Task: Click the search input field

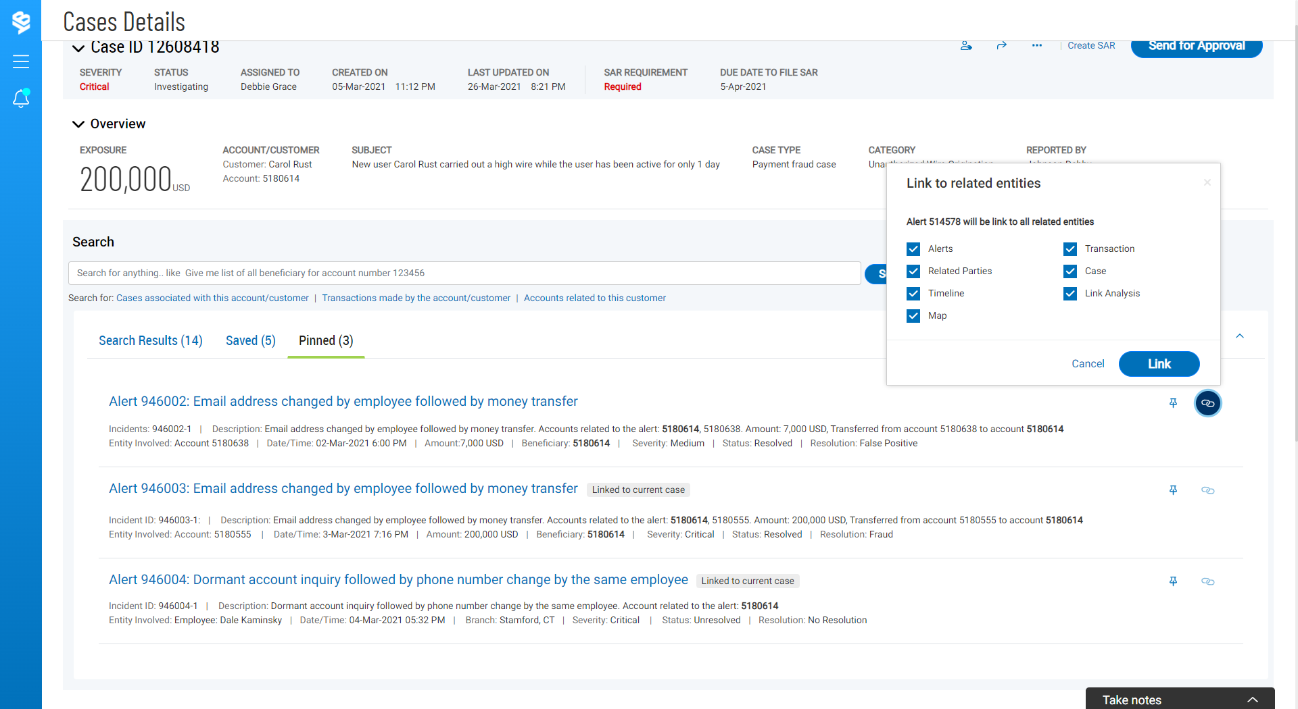Action: pos(464,273)
